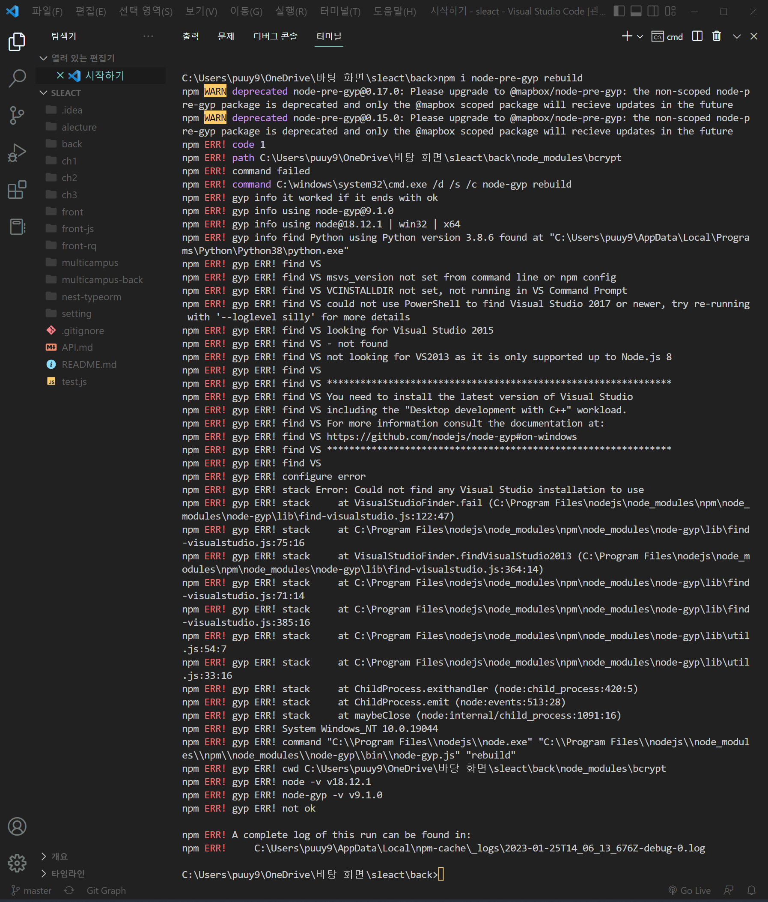The width and height of the screenshot is (768, 902).
Task: Open the more actions ellipsis in Explorer
Action: click(148, 36)
